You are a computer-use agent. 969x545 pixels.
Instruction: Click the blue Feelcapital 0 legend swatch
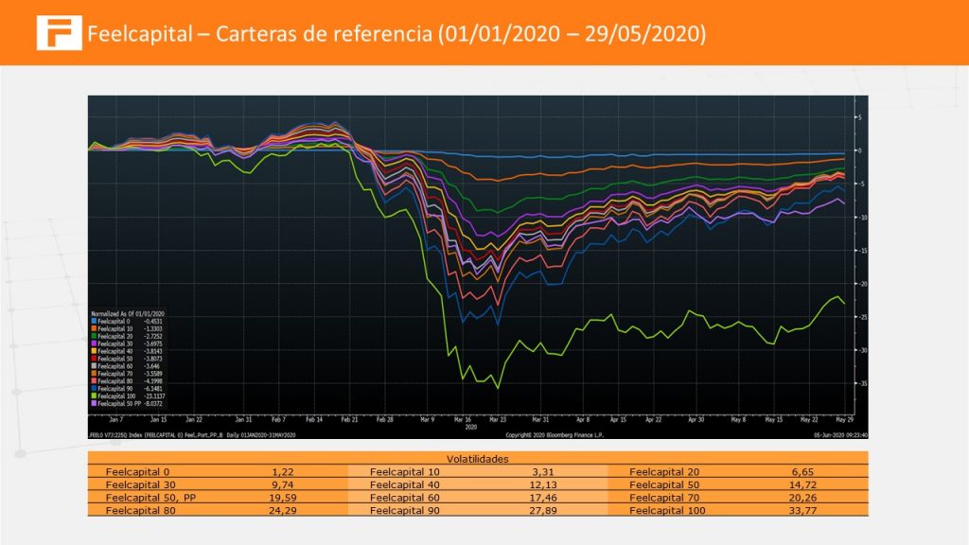coord(94,322)
